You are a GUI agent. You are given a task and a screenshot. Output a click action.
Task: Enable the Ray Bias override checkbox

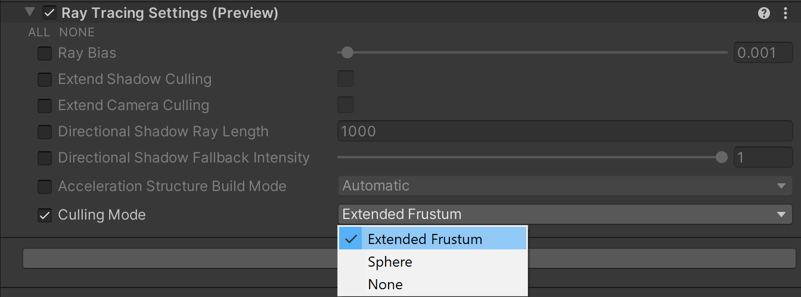coord(45,54)
